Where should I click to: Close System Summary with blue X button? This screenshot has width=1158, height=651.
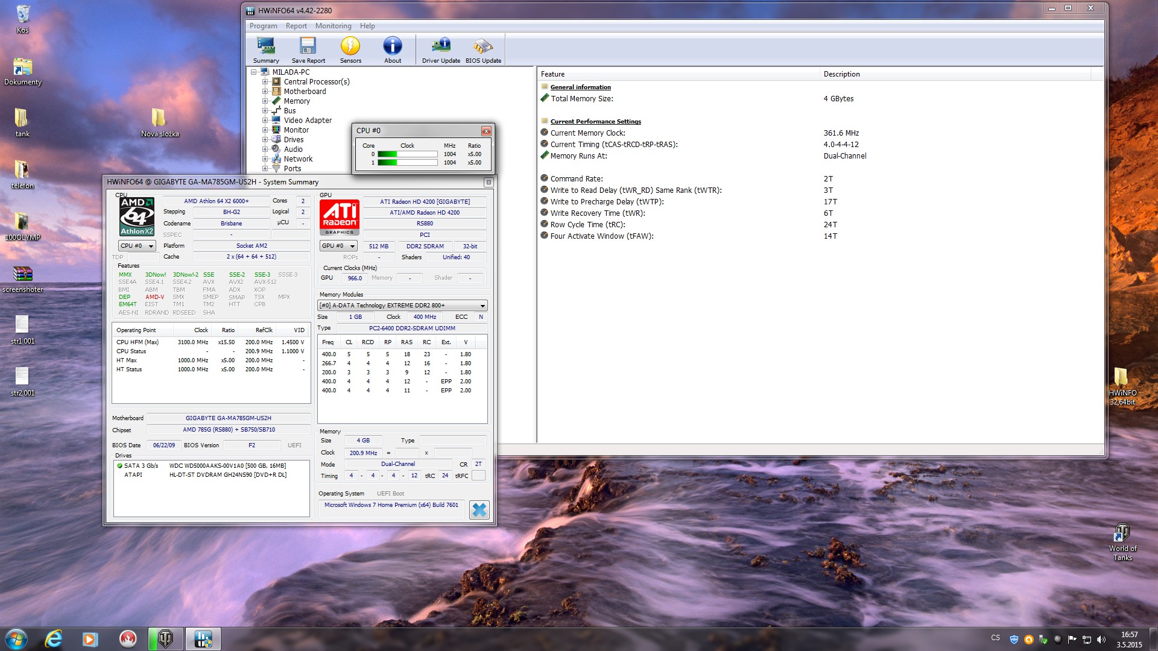(479, 510)
